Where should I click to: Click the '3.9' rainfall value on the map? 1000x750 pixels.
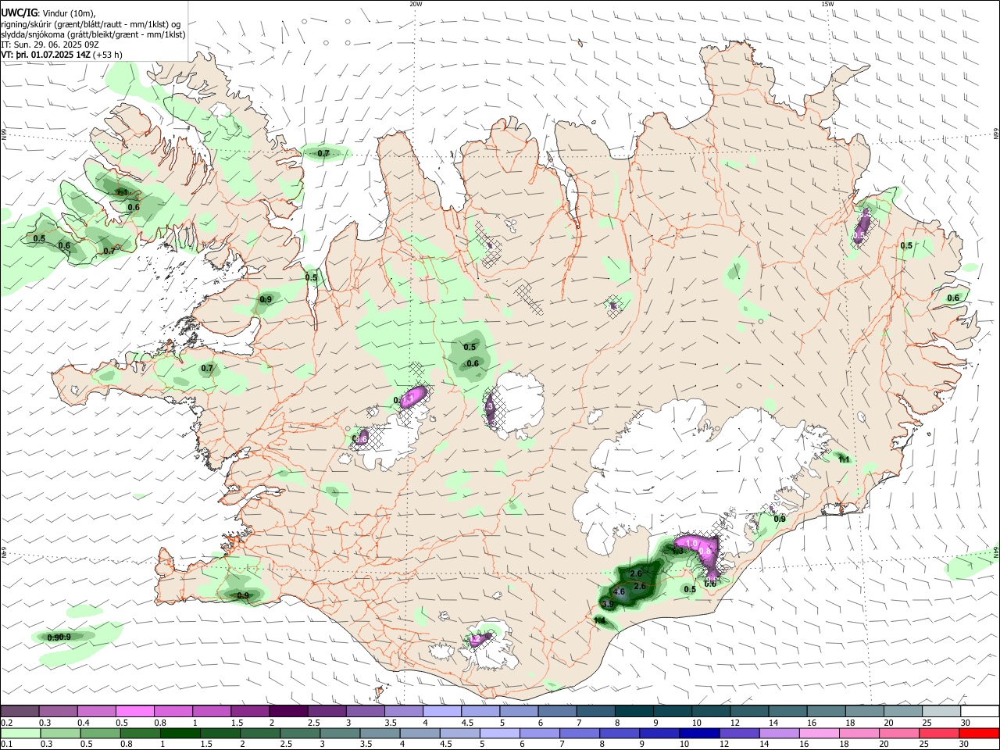click(x=607, y=605)
